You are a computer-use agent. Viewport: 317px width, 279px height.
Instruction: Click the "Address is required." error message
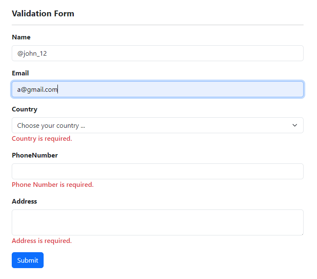tap(42, 241)
